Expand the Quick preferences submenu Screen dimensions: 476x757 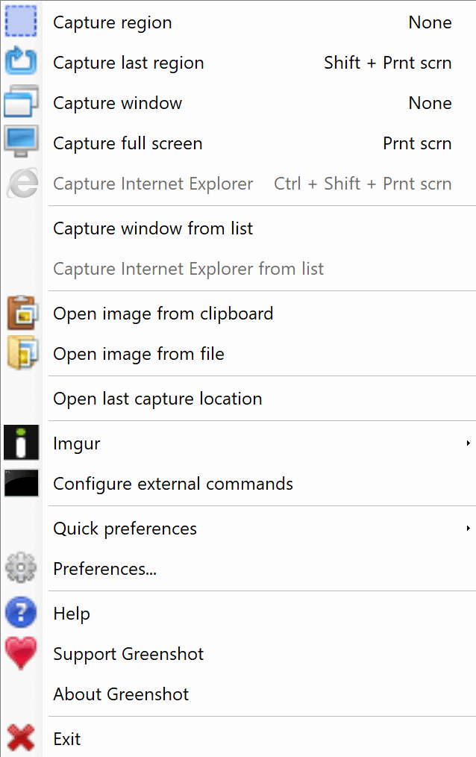[x=469, y=527]
